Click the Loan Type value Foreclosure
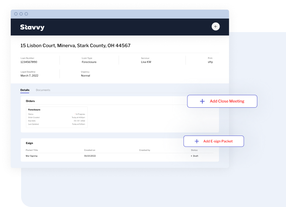 (89, 62)
